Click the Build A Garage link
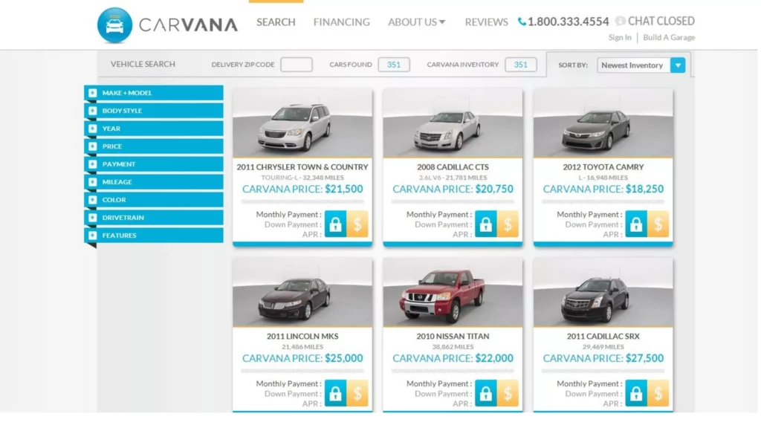The width and height of the screenshot is (761, 428). click(669, 37)
